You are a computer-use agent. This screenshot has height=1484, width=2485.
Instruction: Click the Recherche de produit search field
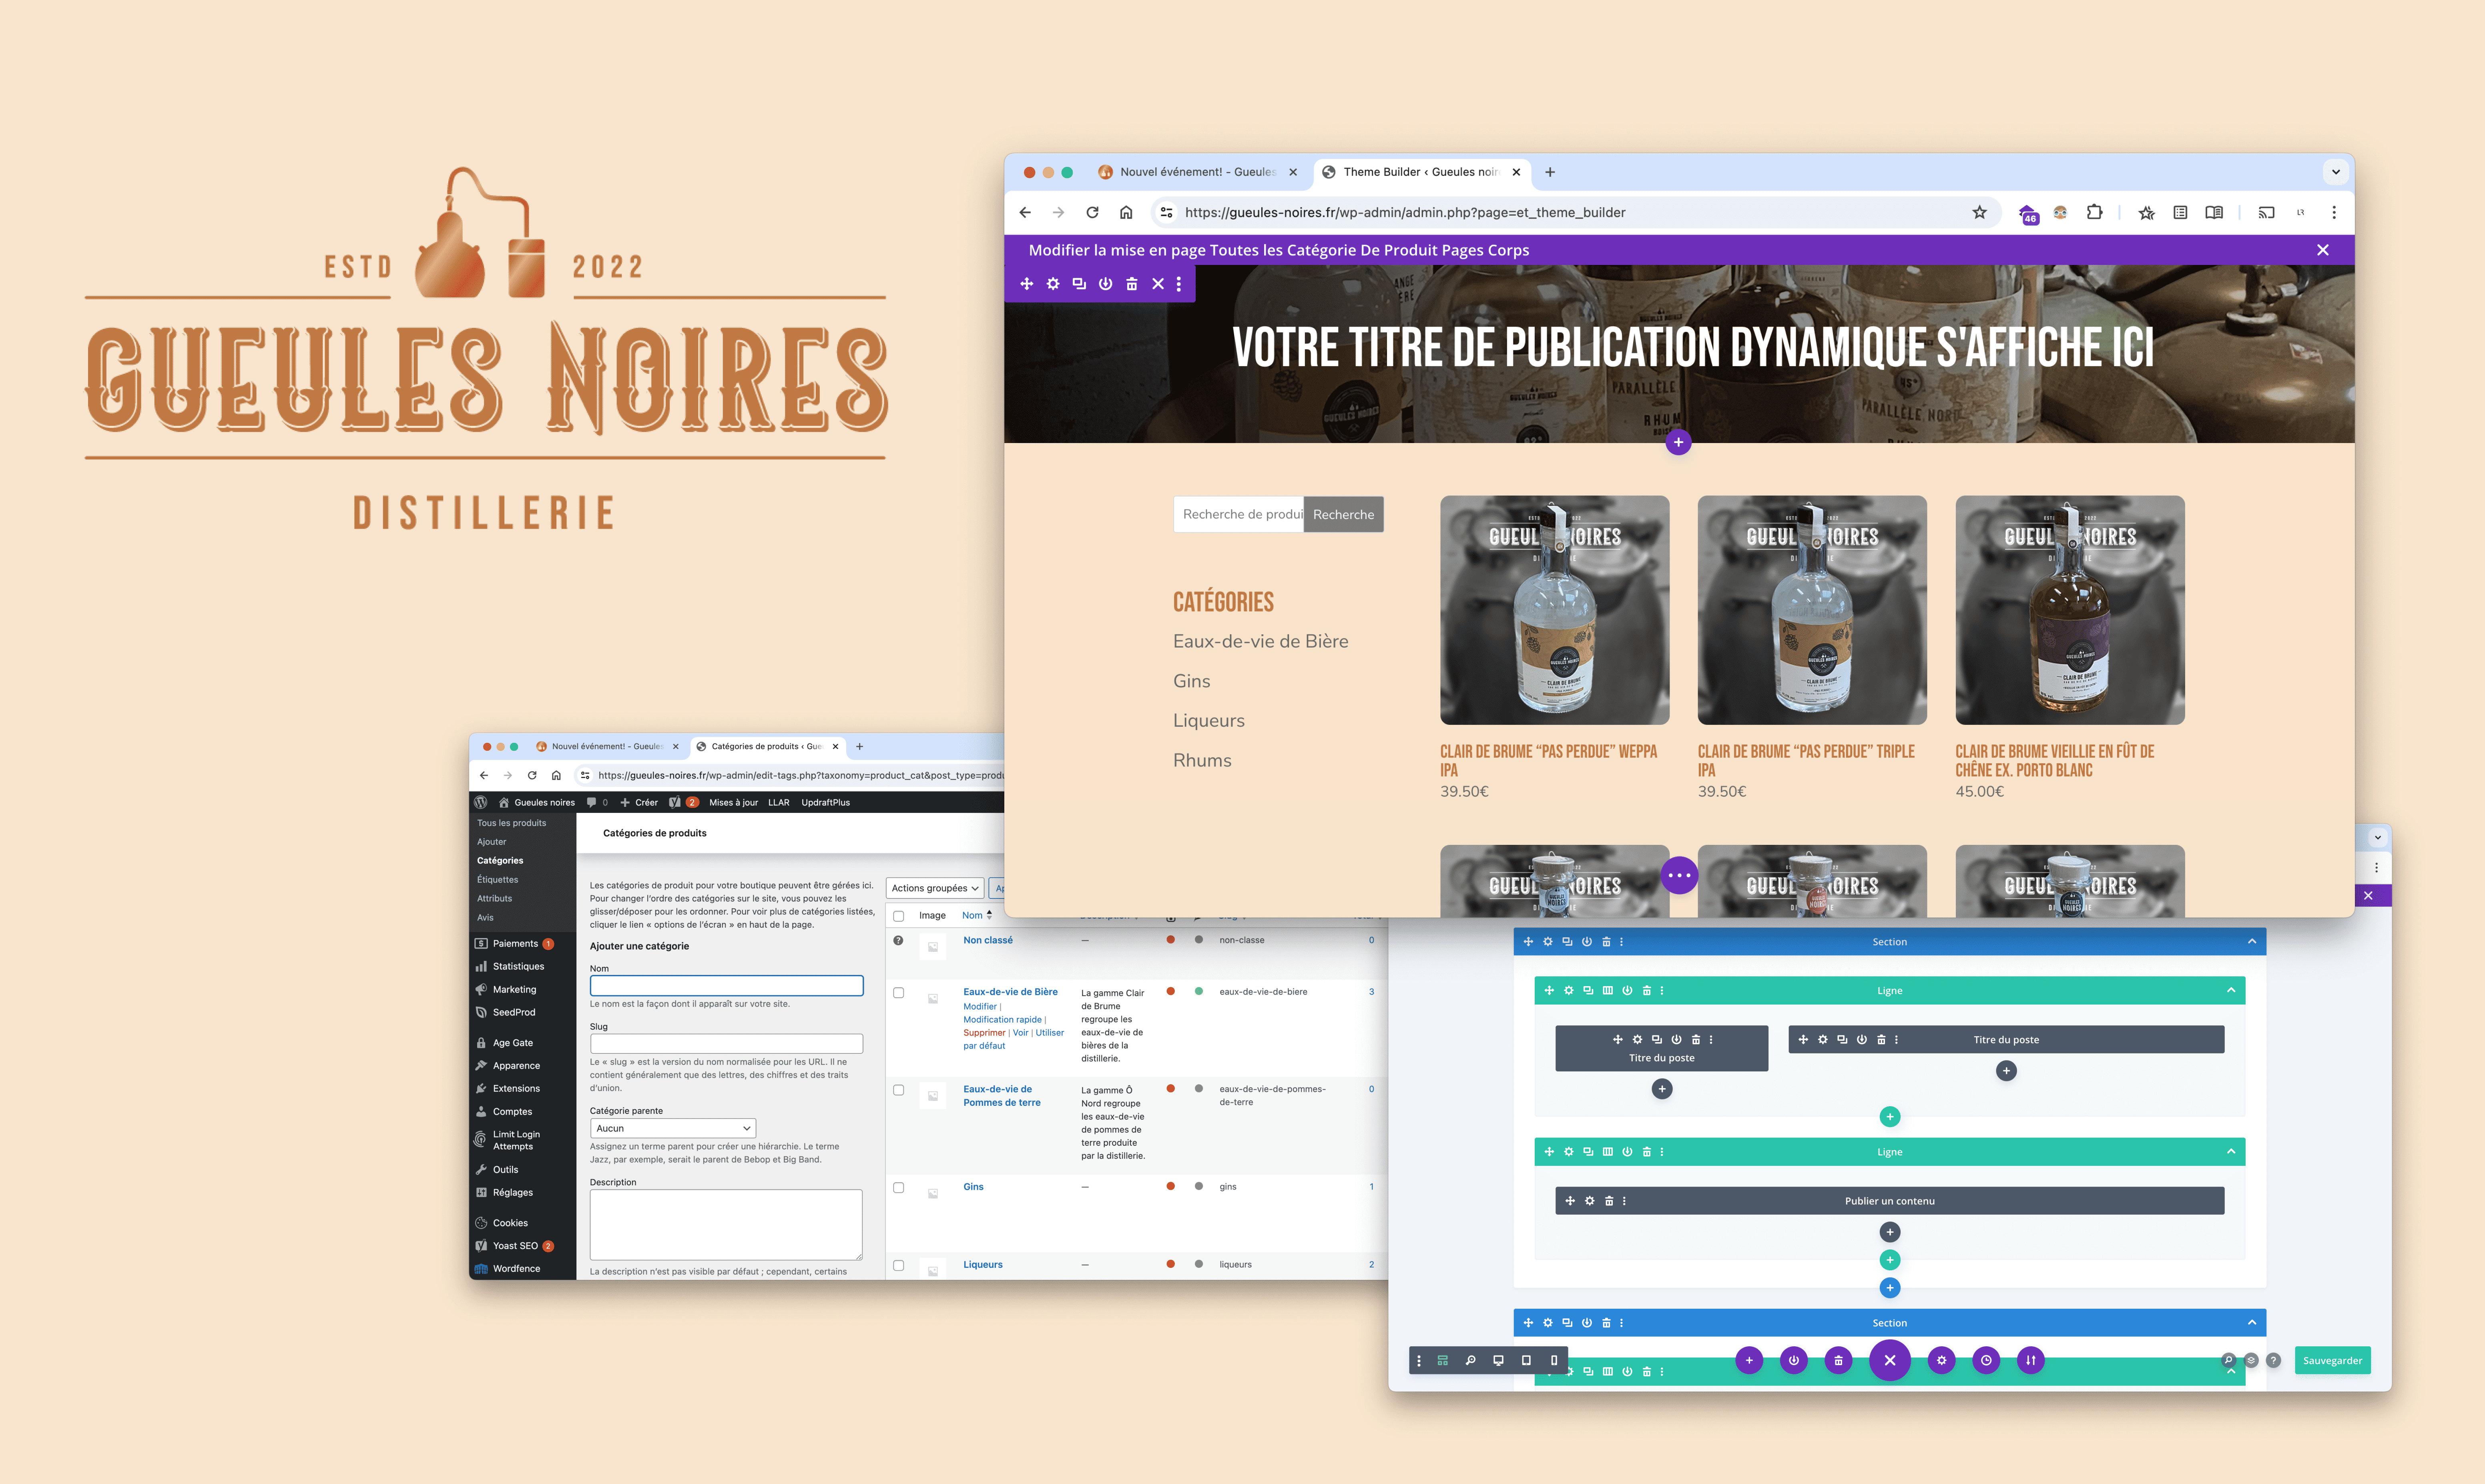pos(1239,514)
